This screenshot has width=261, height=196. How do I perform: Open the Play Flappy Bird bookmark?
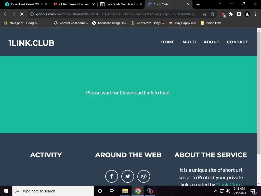click(x=182, y=23)
